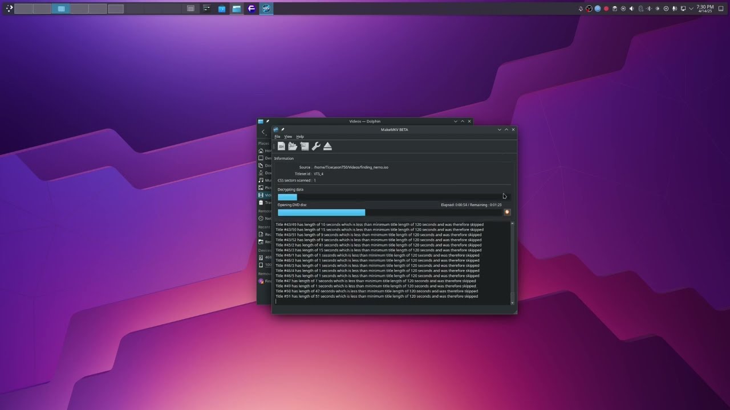Open the brightness tray icon
730x410 pixels.
[658, 9]
